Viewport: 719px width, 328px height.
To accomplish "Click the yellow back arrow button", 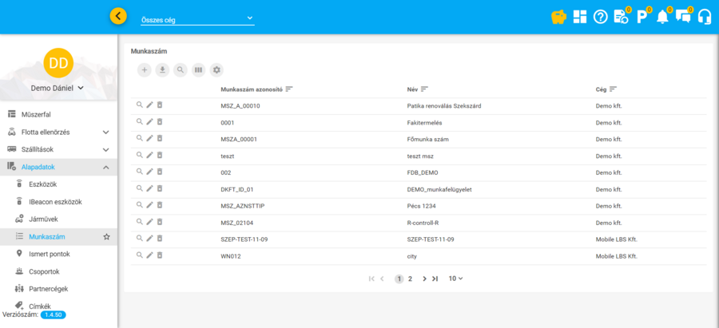I will 118,16.
